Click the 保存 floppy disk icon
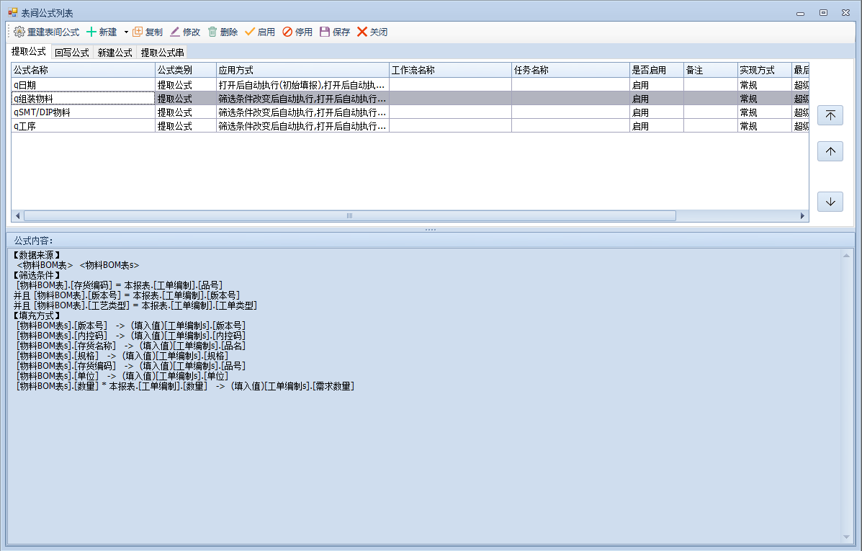Image resolution: width=862 pixels, height=551 pixels. [325, 32]
